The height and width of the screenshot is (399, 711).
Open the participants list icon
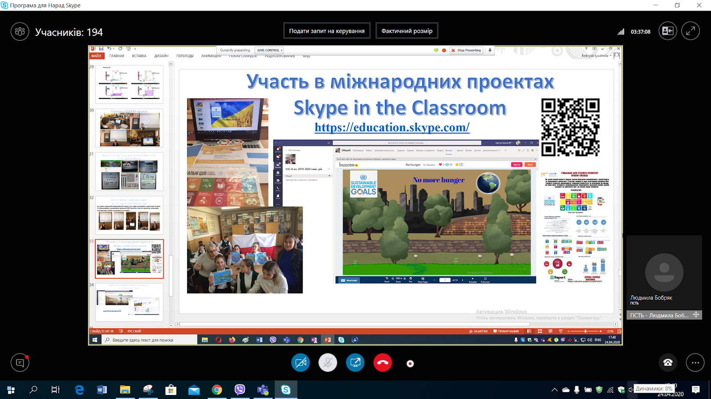20,31
